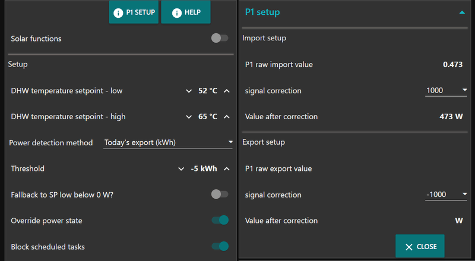The image size is (475, 261).
Task: Lower the Threshold kWh value
Action: [182, 169]
